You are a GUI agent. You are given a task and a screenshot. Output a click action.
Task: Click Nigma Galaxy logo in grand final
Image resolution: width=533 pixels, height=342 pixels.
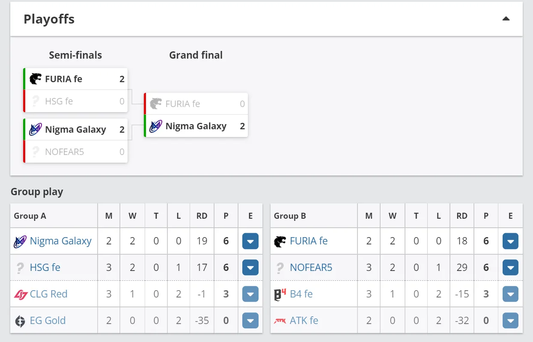pos(156,126)
